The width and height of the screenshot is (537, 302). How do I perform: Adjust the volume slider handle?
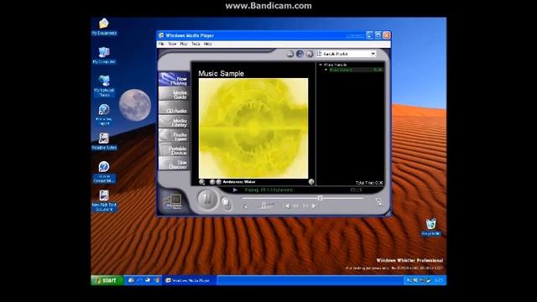coord(263,206)
